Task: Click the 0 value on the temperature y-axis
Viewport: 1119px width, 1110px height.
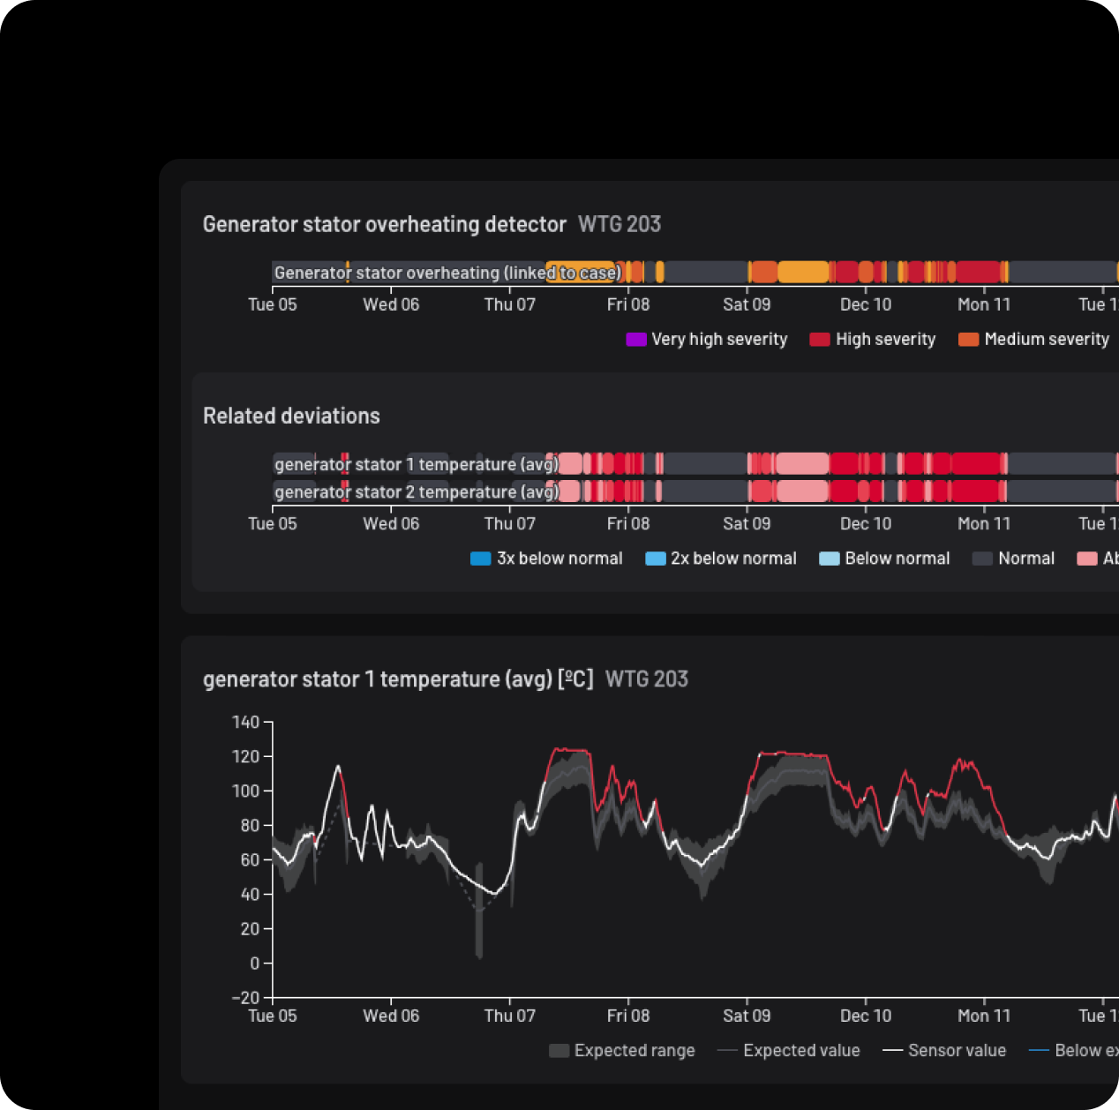Action: (255, 964)
